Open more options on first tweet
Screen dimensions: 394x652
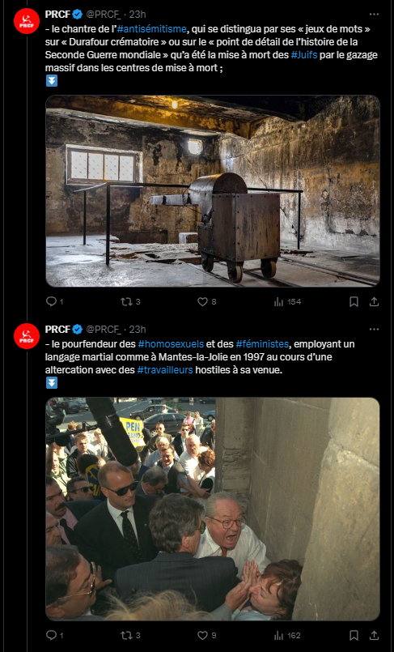point(374,14)
